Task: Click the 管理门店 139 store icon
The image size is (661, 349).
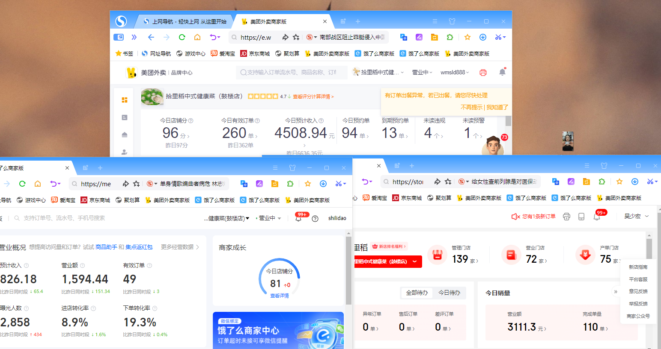Action: [x=437, y=255]
